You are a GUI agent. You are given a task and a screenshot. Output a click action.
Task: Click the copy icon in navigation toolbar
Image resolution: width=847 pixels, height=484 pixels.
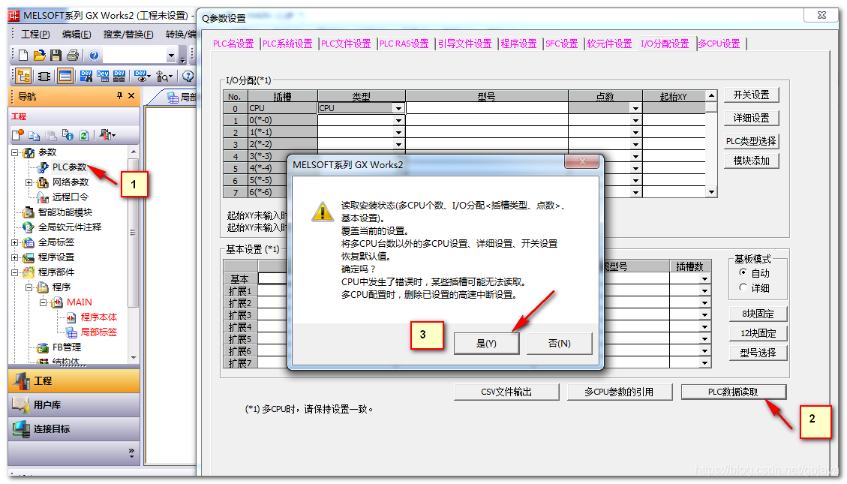[35, 135]
